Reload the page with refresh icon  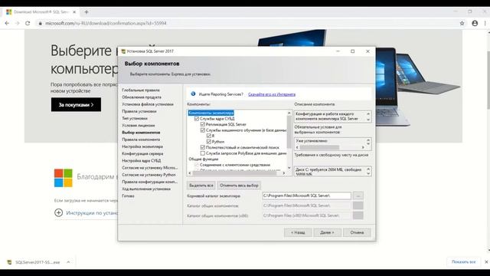[x=28, y=23]
